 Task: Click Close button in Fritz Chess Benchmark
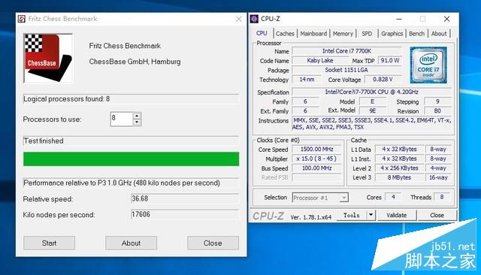(x=213, y=243)
